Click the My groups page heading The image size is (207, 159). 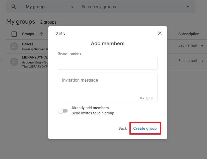coord(21,22)
